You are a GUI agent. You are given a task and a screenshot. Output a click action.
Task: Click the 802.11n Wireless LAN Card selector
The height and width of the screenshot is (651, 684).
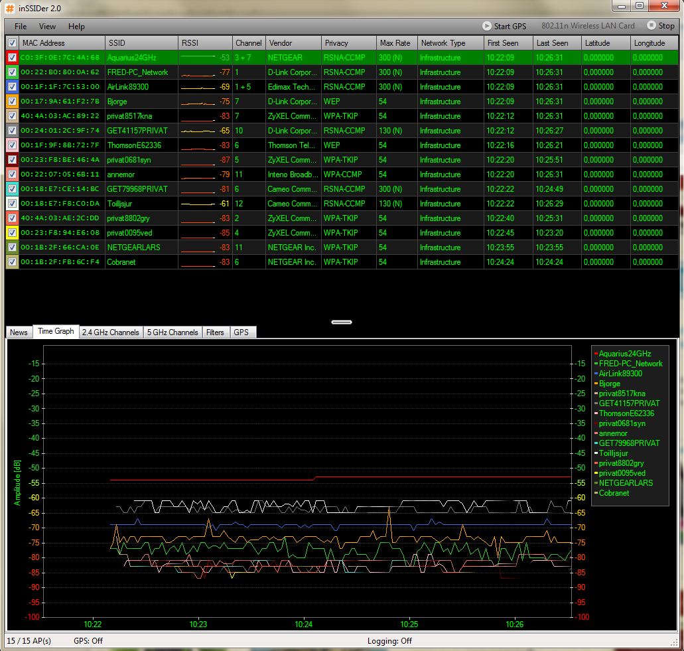coord(588,26)
